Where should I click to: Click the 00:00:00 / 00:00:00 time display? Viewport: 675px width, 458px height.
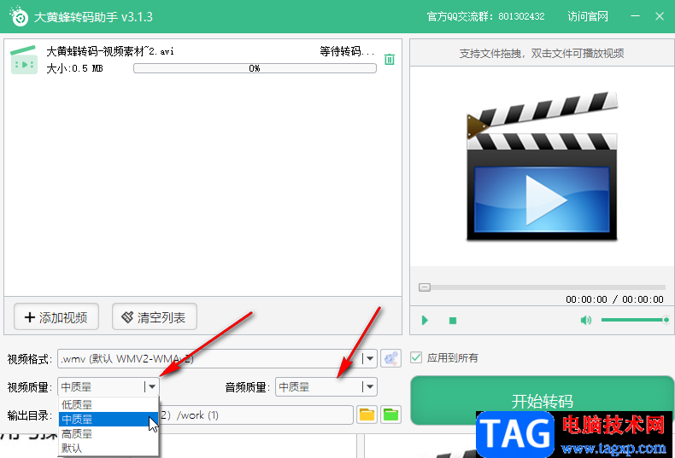point(614,299)
